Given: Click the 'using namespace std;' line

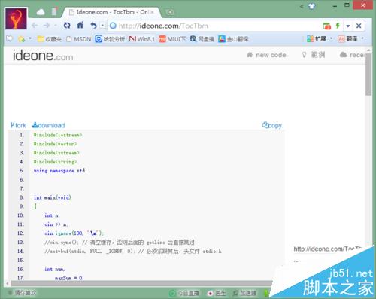Looking at the screenshot, I should (60, 171).
